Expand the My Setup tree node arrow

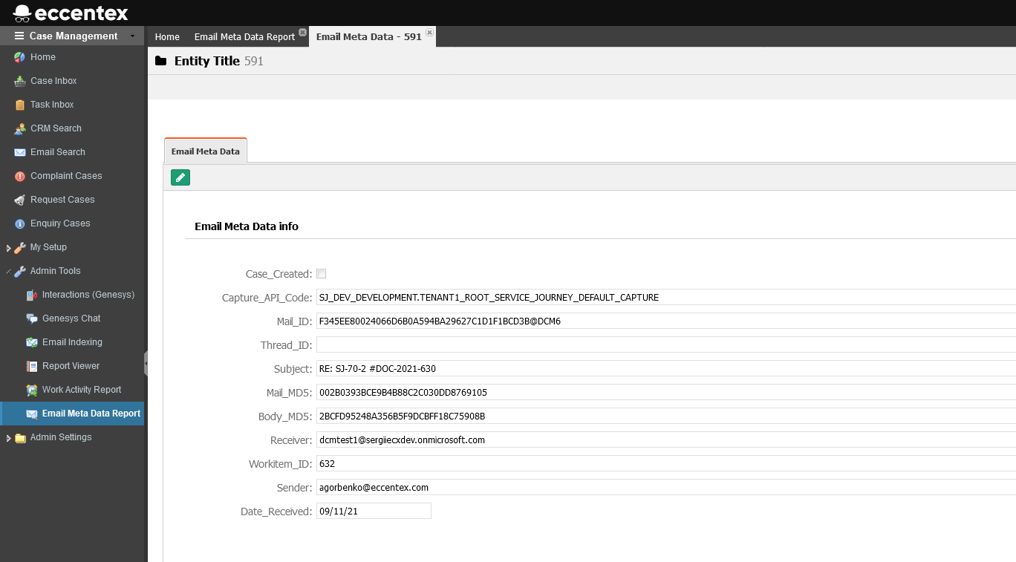point(8,248)
